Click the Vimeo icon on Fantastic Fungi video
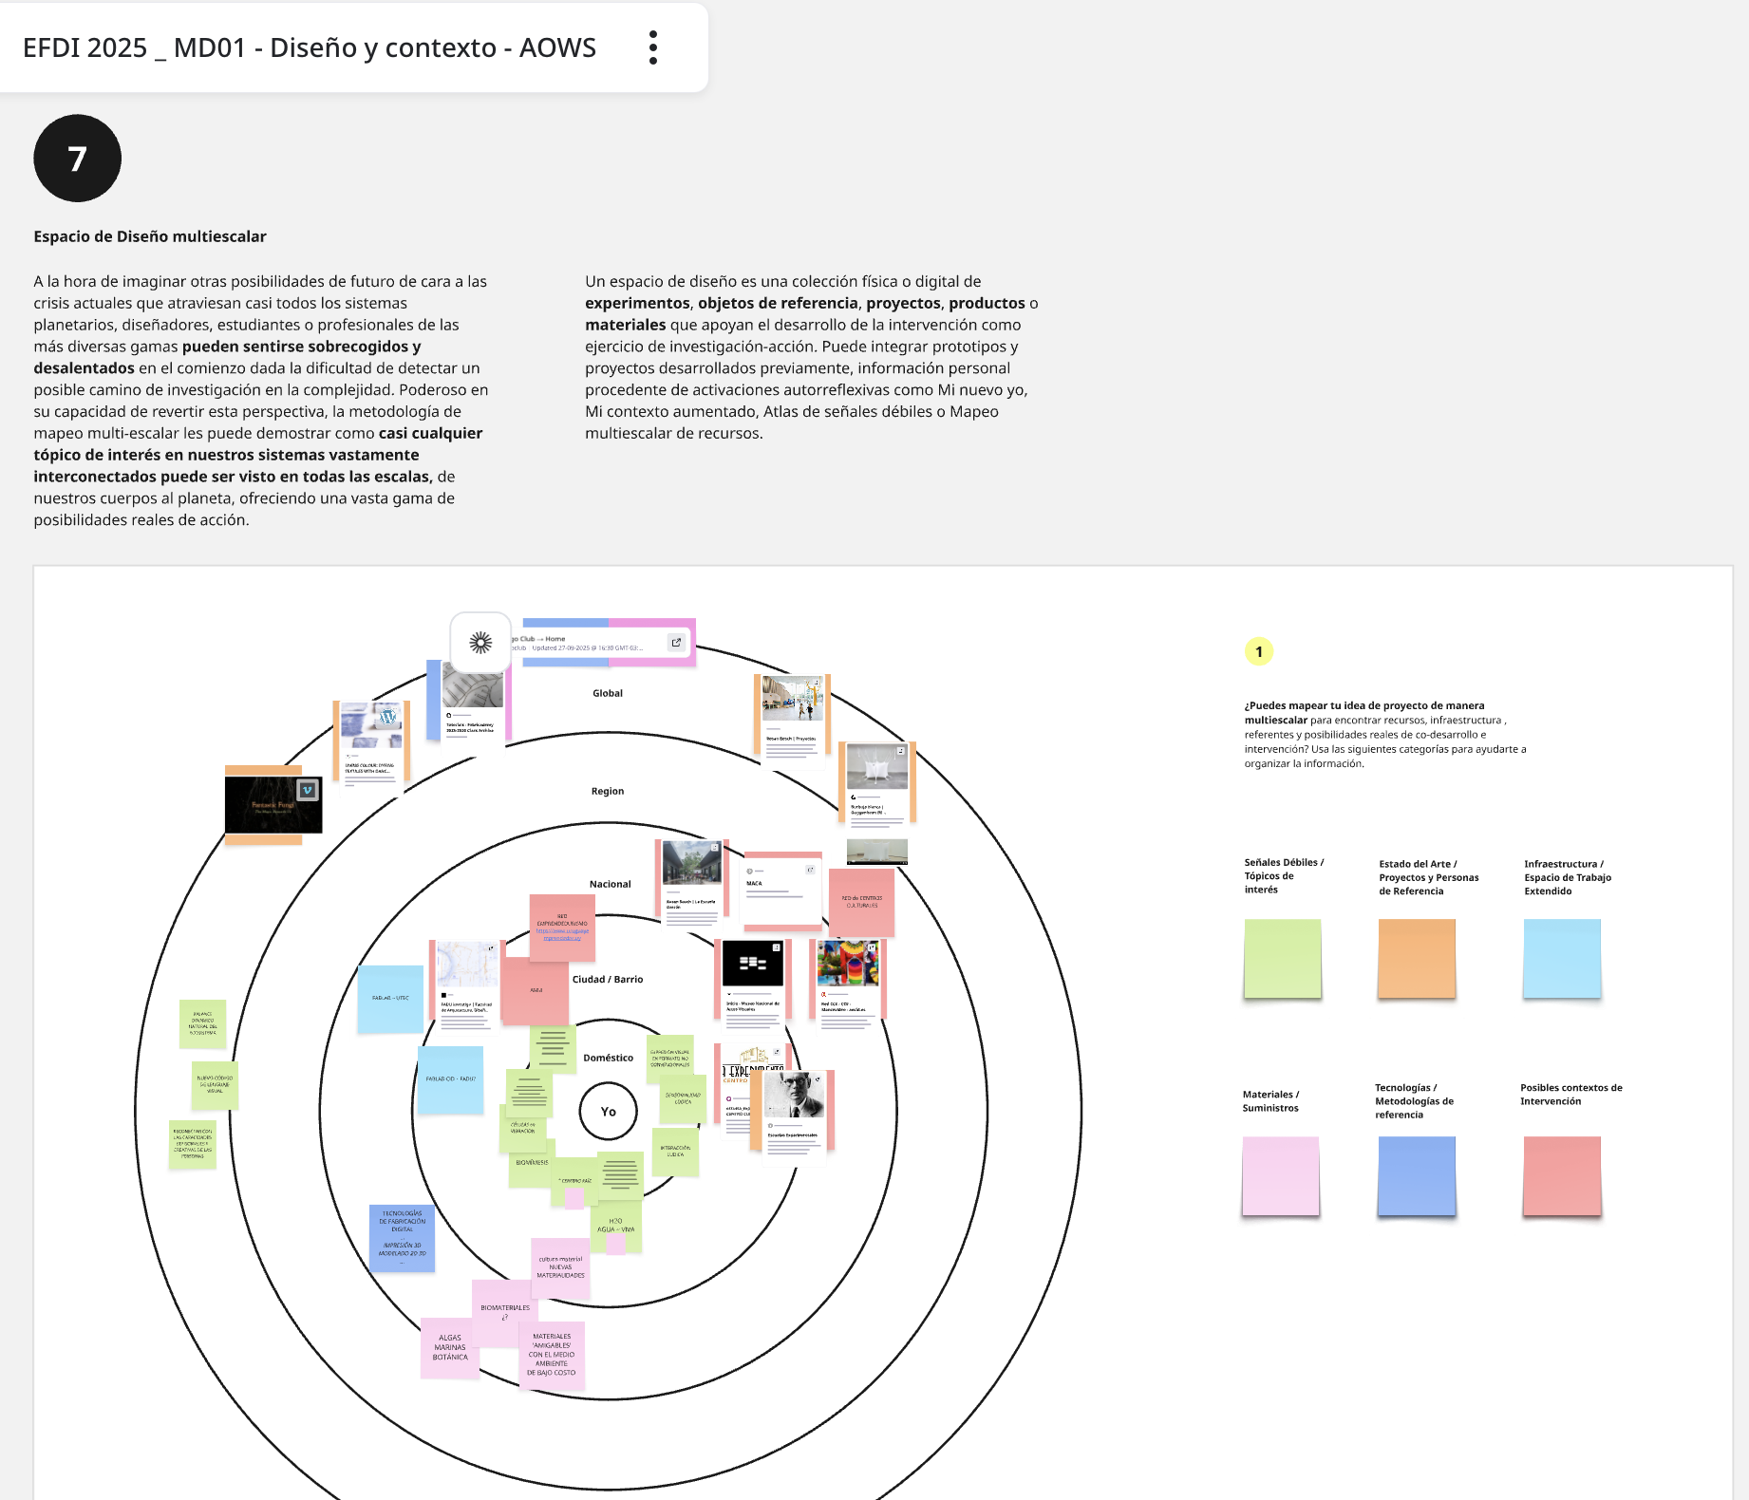1749x1500 pixels. click(x=307, y=790)
